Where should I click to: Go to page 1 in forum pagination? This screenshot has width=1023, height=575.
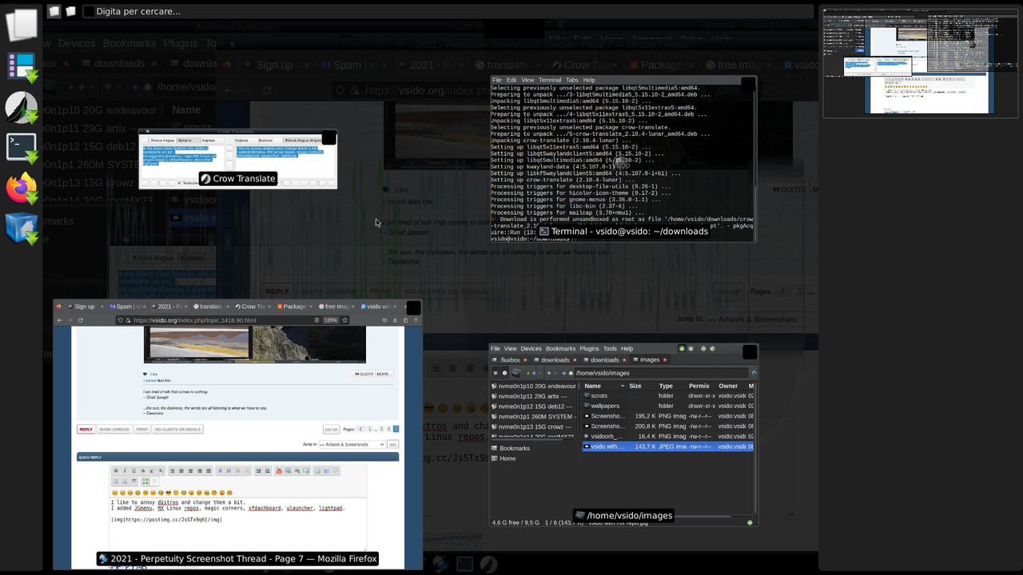tap(370, 430)
